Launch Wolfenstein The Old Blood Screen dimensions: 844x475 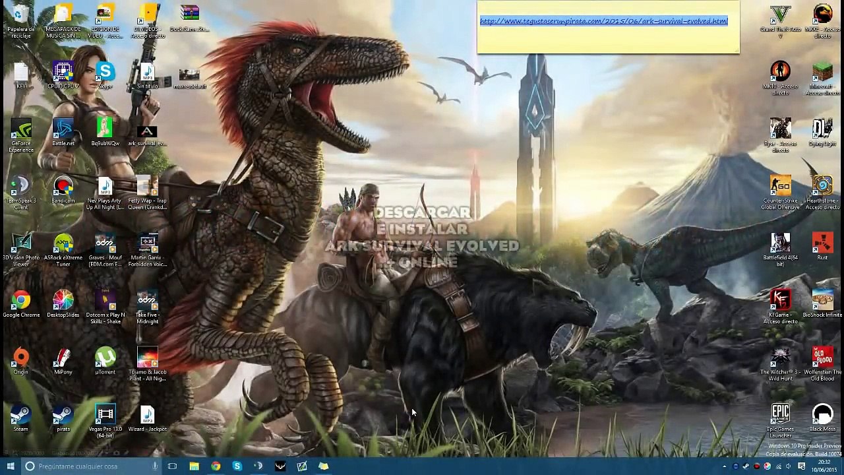click(822, 365)
